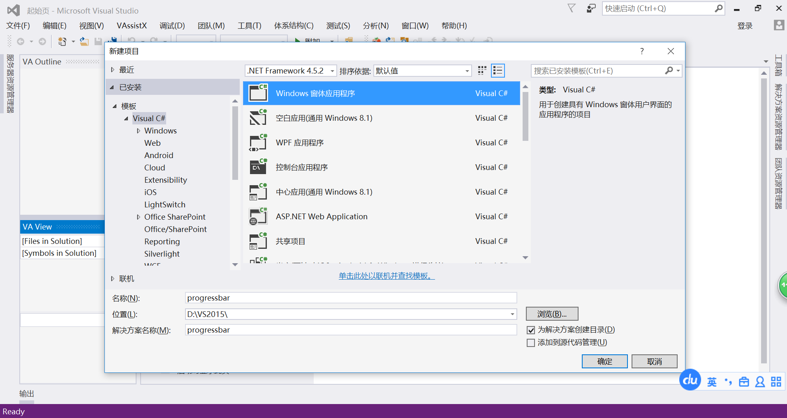Click the 浏览(B)... button
Image resolution: width=787 pixels, height=418 pixels.
tap(552, 314)
